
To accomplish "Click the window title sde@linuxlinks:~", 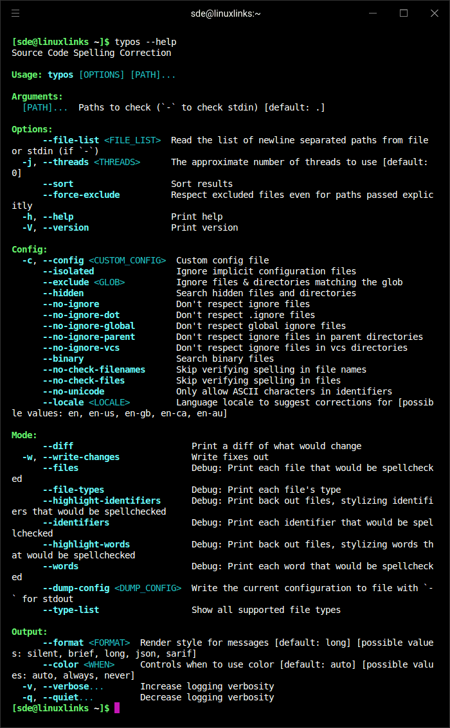I will (x=226, y=13).
